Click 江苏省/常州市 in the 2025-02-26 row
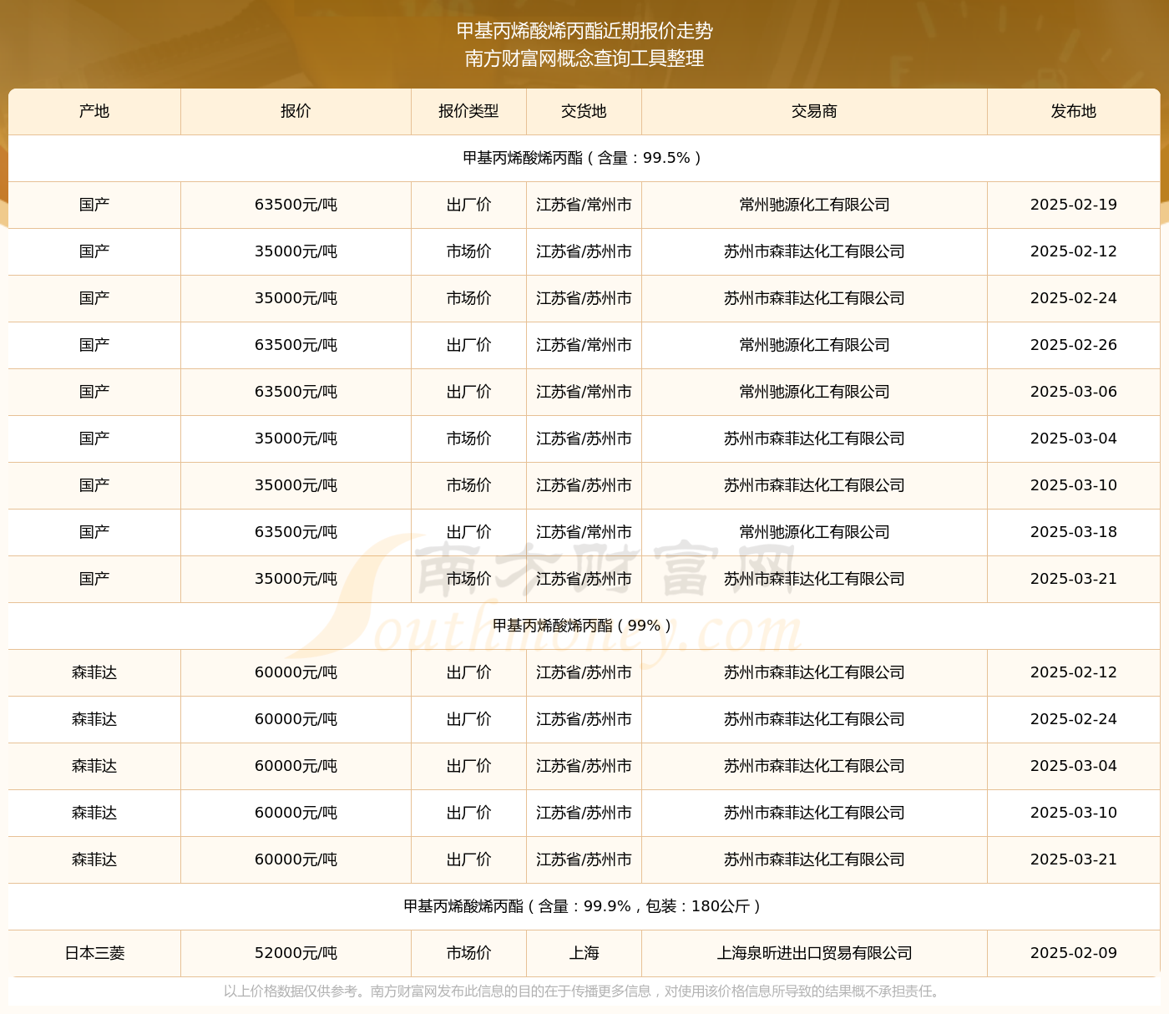This screenshot has height=1014, width=1169. (584, 345)
